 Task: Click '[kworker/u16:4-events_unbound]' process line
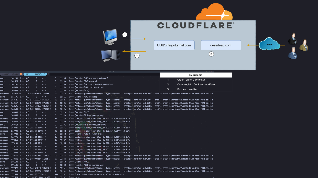coord(91,78)
